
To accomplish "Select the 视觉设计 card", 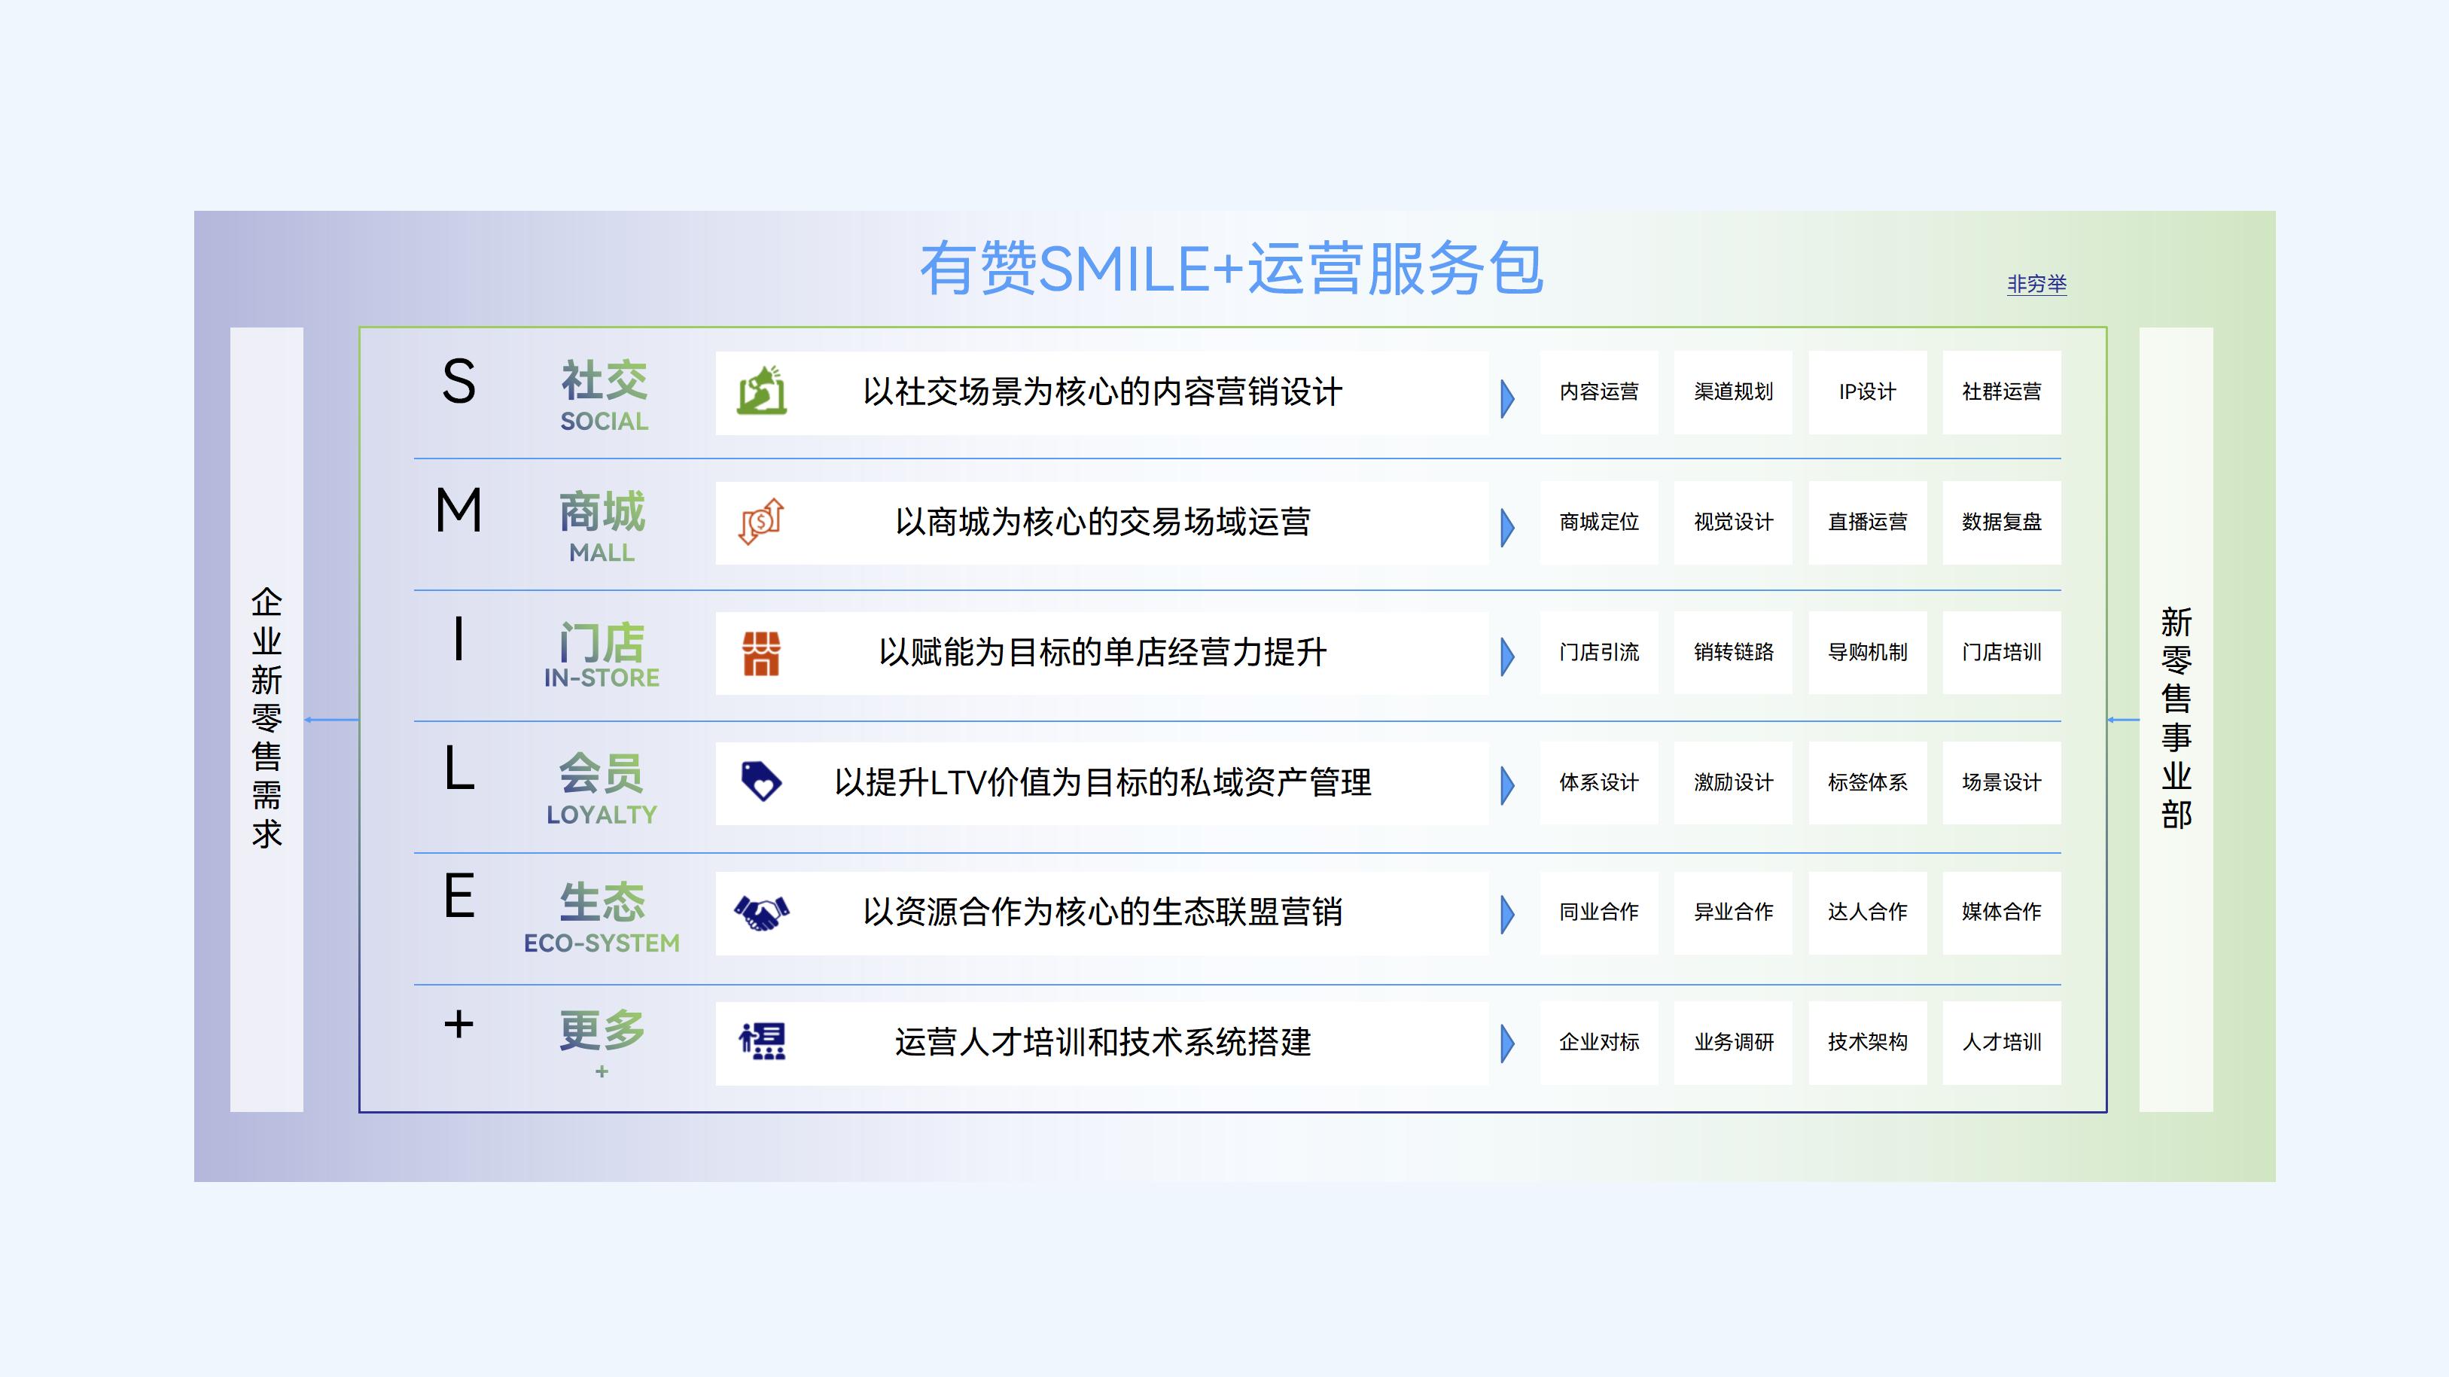I will (x=1733, y=522).
